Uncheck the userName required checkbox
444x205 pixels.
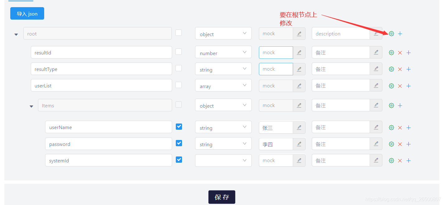pyautogui.click(x=179, y=127)
